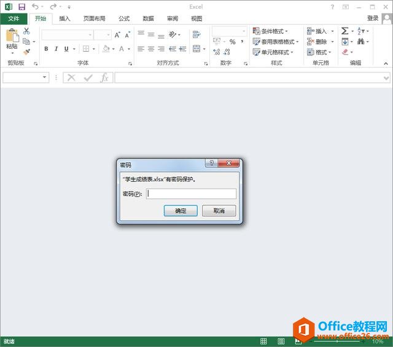Select Bottom Align icon
This screenshot has height=347, width=393.
click(x=161, y=36)
